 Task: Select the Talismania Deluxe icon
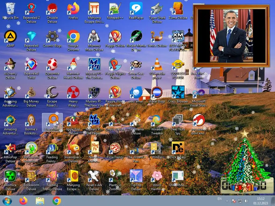coord(136,120)
